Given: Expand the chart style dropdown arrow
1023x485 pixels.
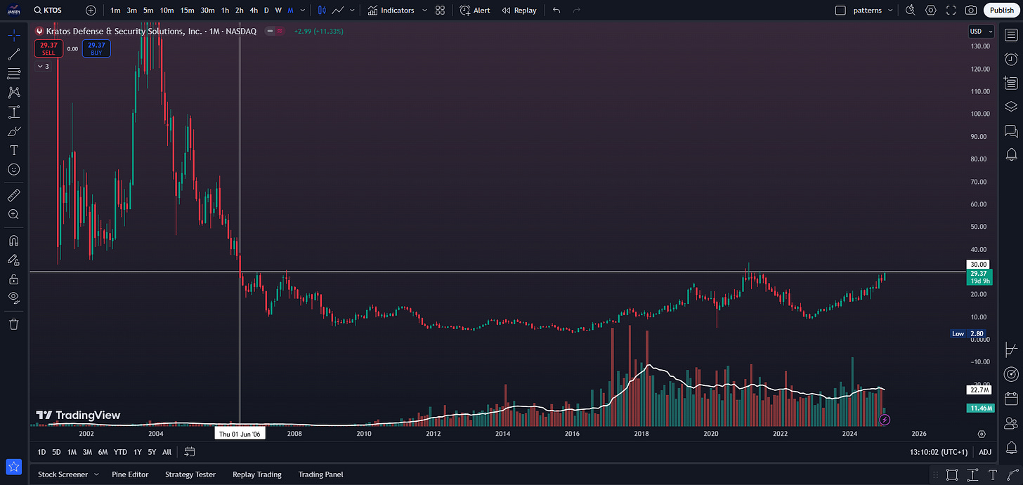Looking at the screenshot, I should [352, 11].
